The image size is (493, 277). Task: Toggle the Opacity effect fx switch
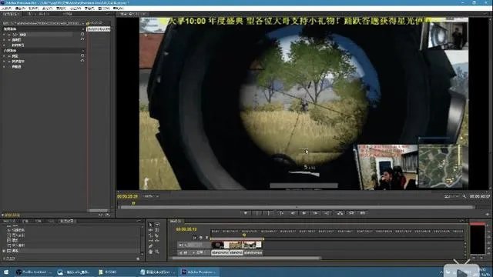(x=8, y=40)
